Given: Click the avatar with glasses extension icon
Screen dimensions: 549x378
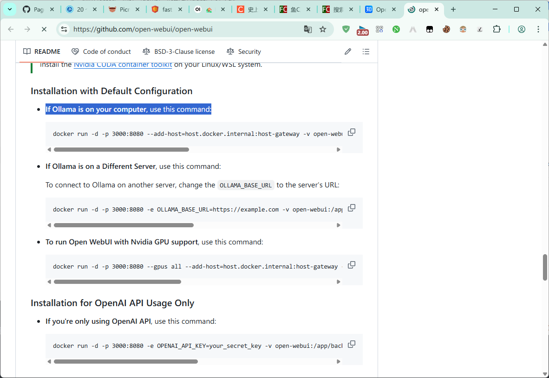Looking at the screenshot, I should point(463,29).
